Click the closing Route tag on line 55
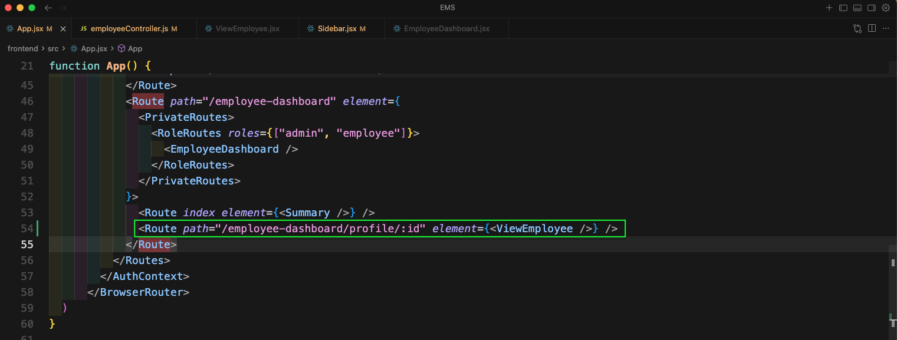The height and width of the screenshot is (340, 897). [151, 245]
